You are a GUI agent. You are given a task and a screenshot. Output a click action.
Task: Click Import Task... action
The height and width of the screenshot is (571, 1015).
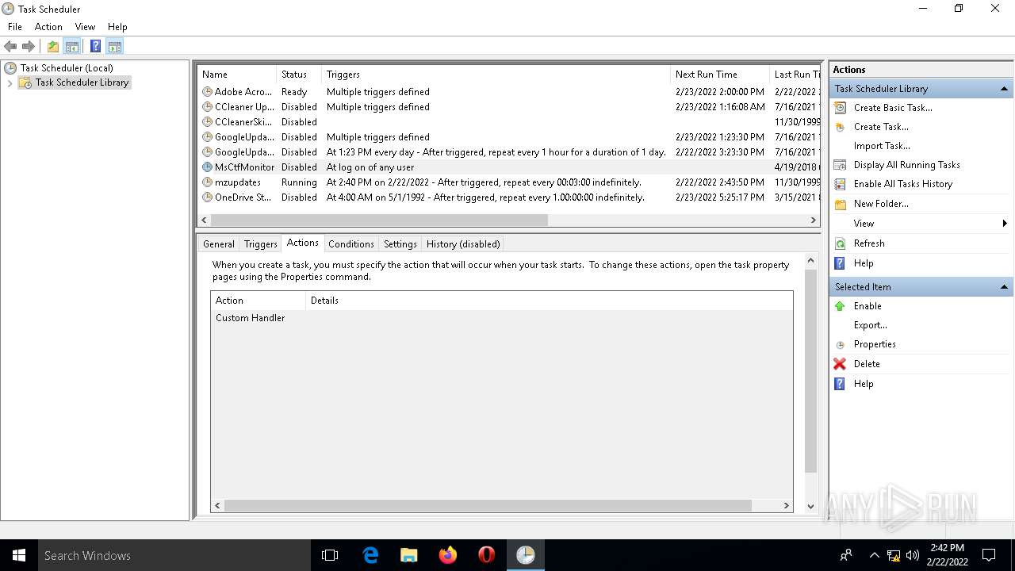882,146
